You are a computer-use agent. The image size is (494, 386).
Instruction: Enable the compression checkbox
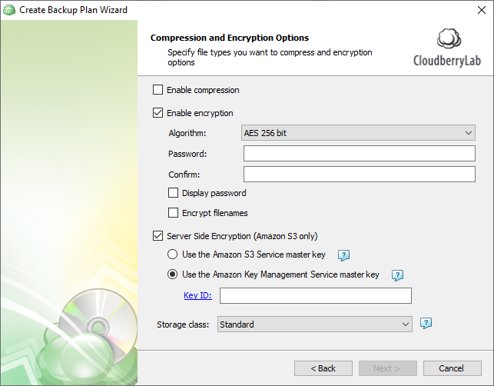(x=157, y=90)
